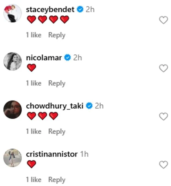Reply to nicolamar's comment
This screenshot has width=171, height=186.
(x=57, y=83)
